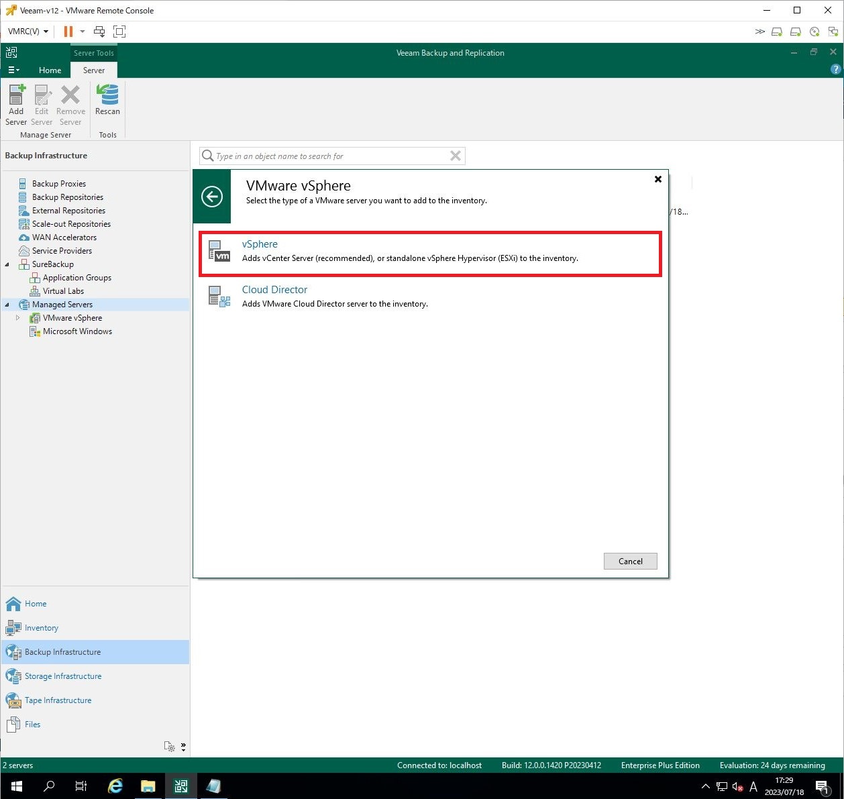844x799 pixels.
Task: Click the Cancel button
Action: click(630, 562)
